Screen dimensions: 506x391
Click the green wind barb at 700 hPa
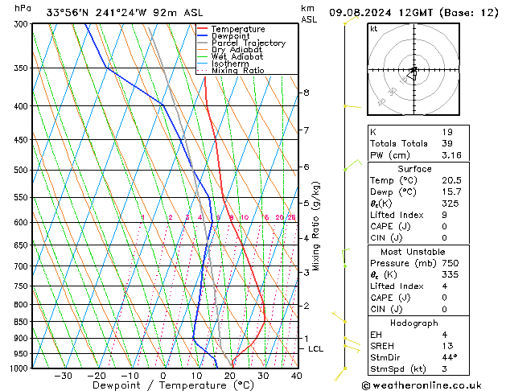(346, 257)
